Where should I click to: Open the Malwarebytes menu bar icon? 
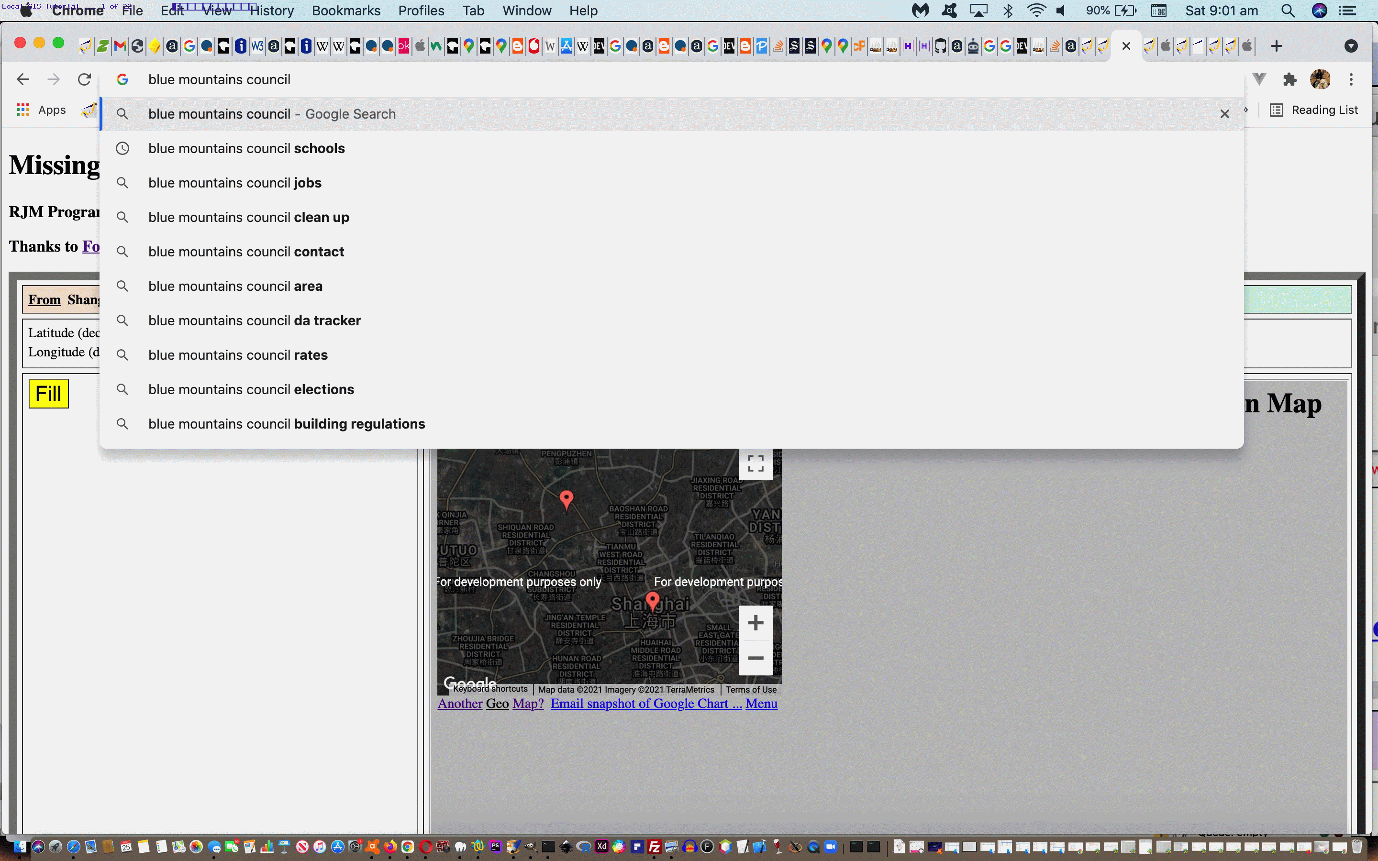point(920,11)
